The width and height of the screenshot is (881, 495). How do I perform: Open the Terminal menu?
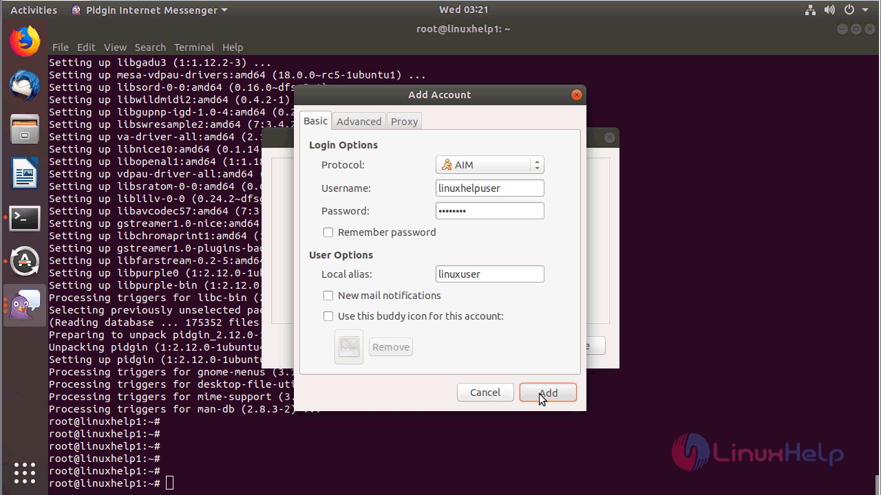(193, 47)
